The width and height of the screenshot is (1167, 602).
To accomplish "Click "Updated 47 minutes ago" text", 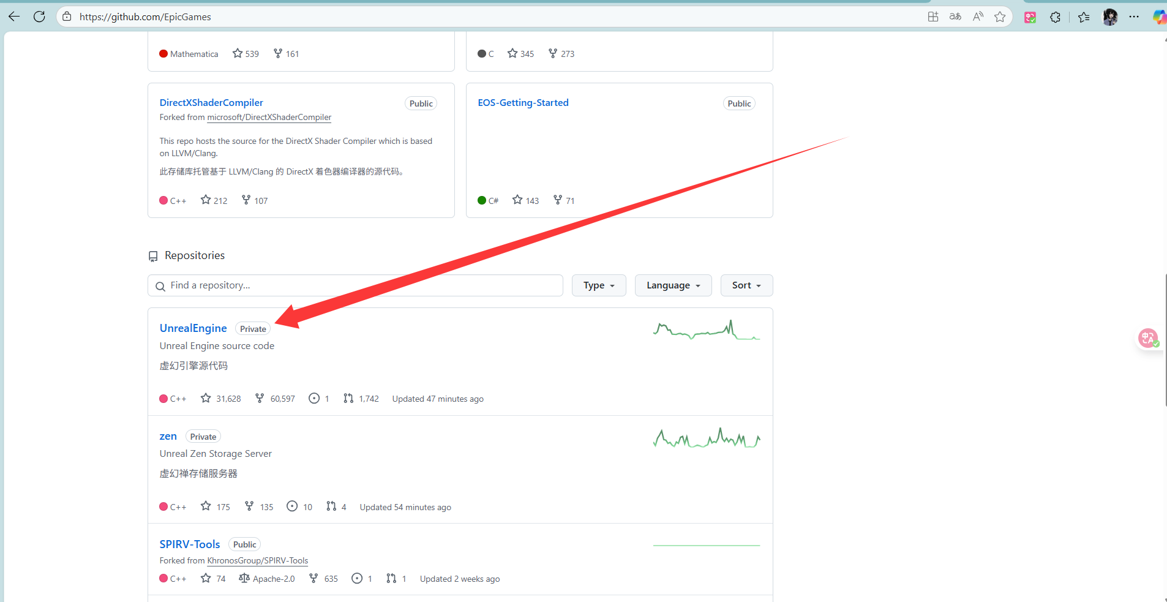I will click(x=438, y=399).
